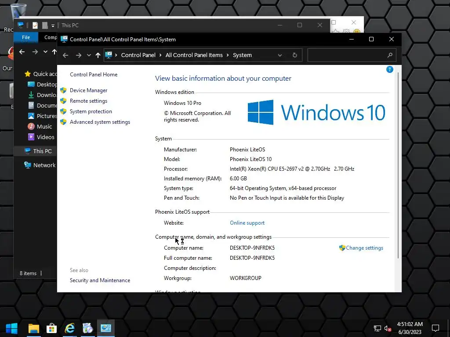Select Pictures in This PC sidebar
The width and height of the screenshot is (450, 337).
pos(42,116)
